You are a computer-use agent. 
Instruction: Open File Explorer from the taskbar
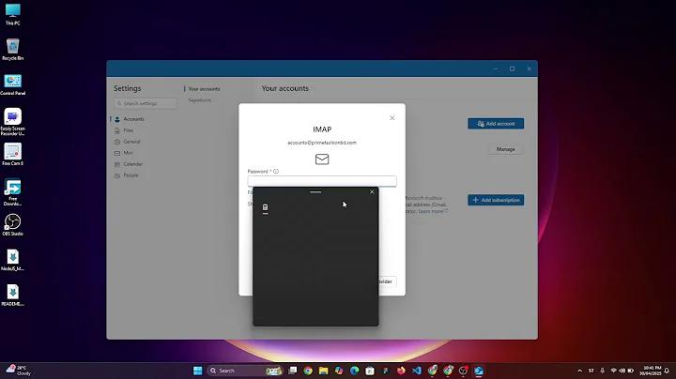pos(323,371)
